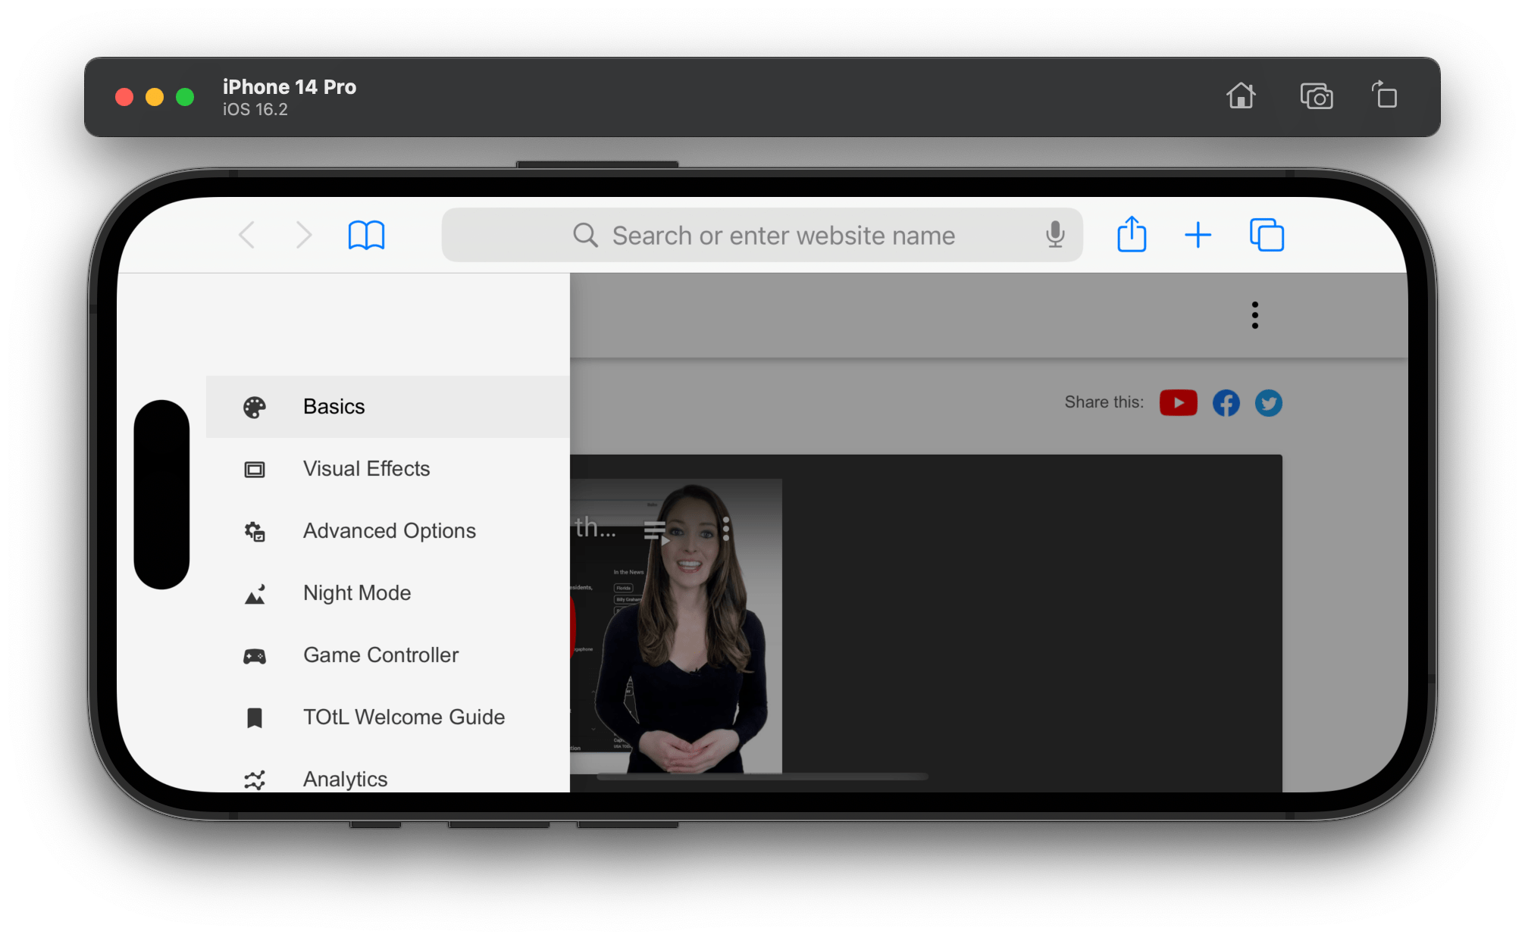Open the page options three-dot menu

coord(1254,314)
